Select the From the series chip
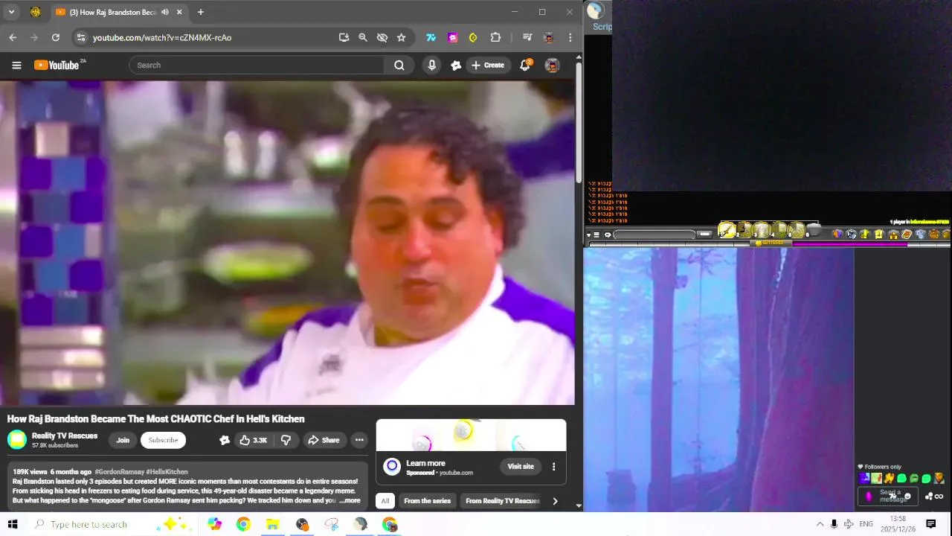This screenshot has width=952, height=536. pos(427,501)
